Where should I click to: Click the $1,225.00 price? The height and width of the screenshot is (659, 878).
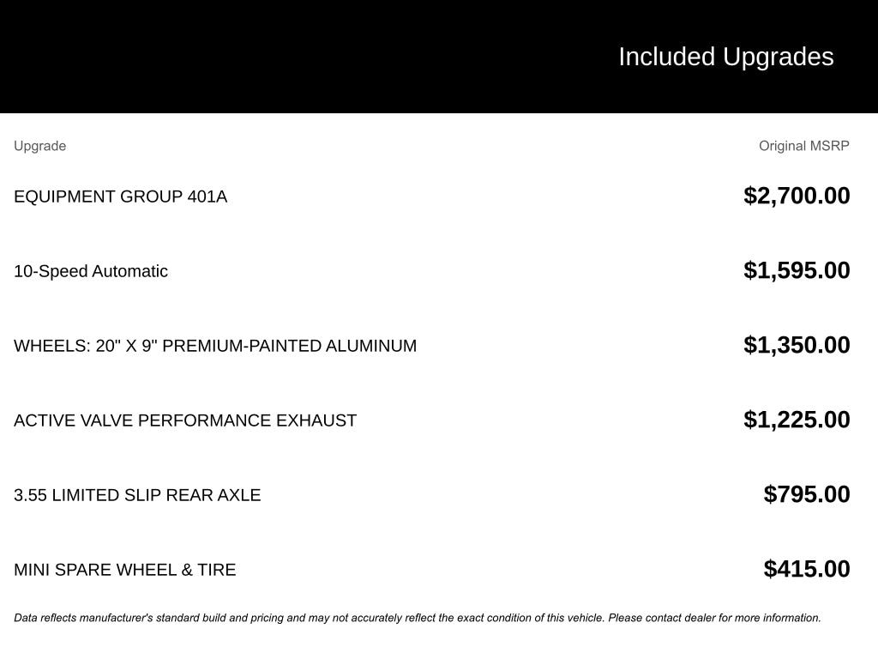[797, 420]
